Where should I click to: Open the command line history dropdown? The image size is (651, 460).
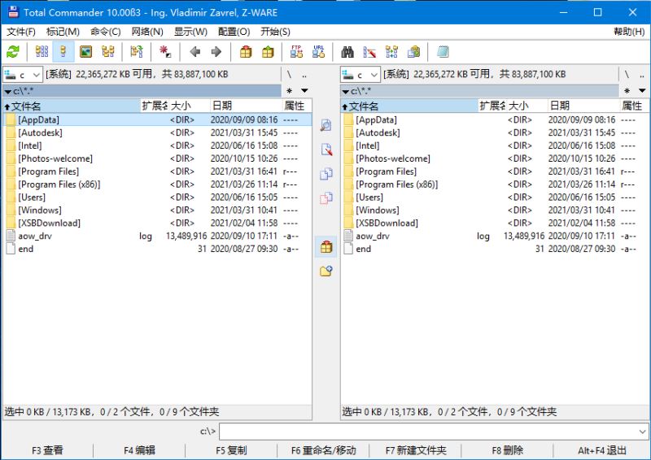642,432
